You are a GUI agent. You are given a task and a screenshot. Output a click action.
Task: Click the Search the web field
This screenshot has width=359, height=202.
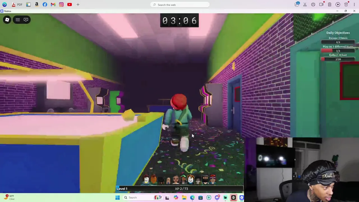click(x=180, y=5)
